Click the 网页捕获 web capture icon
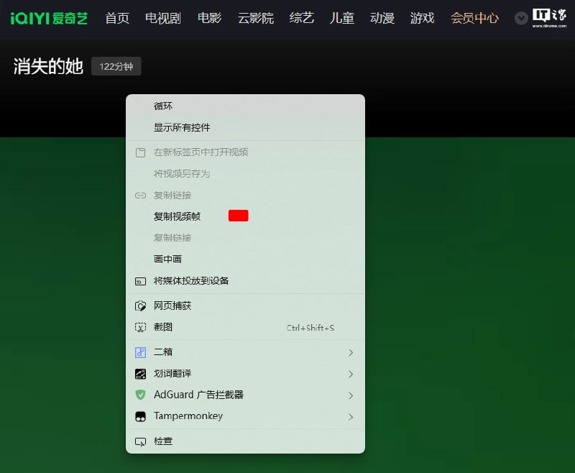 [x=141, y=306]
